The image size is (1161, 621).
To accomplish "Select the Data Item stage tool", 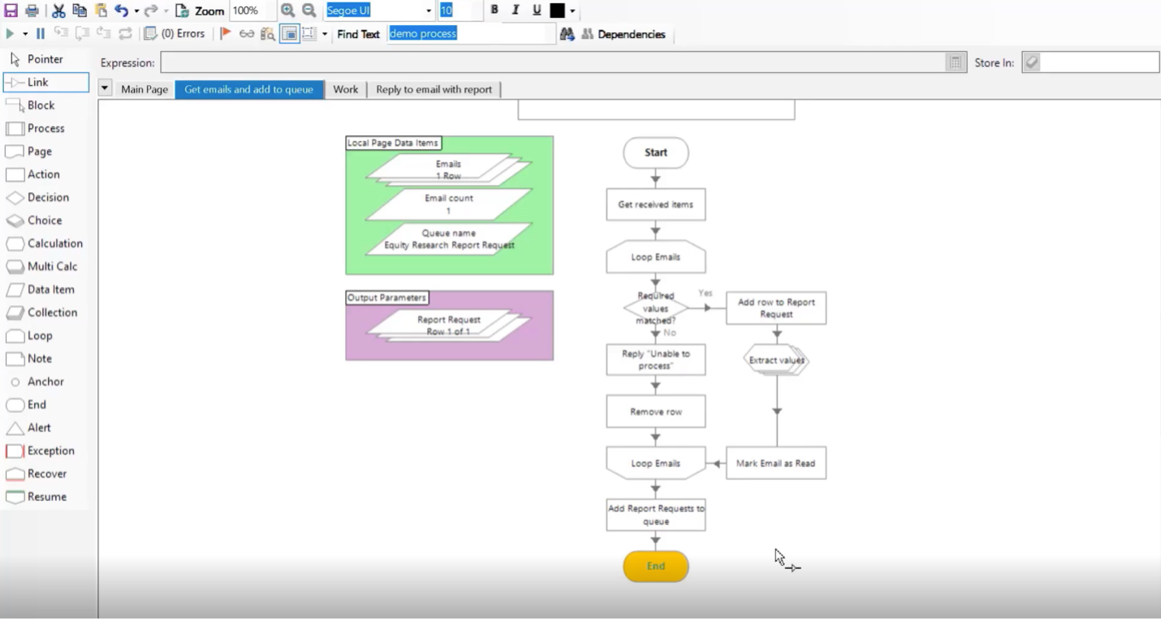I will [x=46, y=289].
